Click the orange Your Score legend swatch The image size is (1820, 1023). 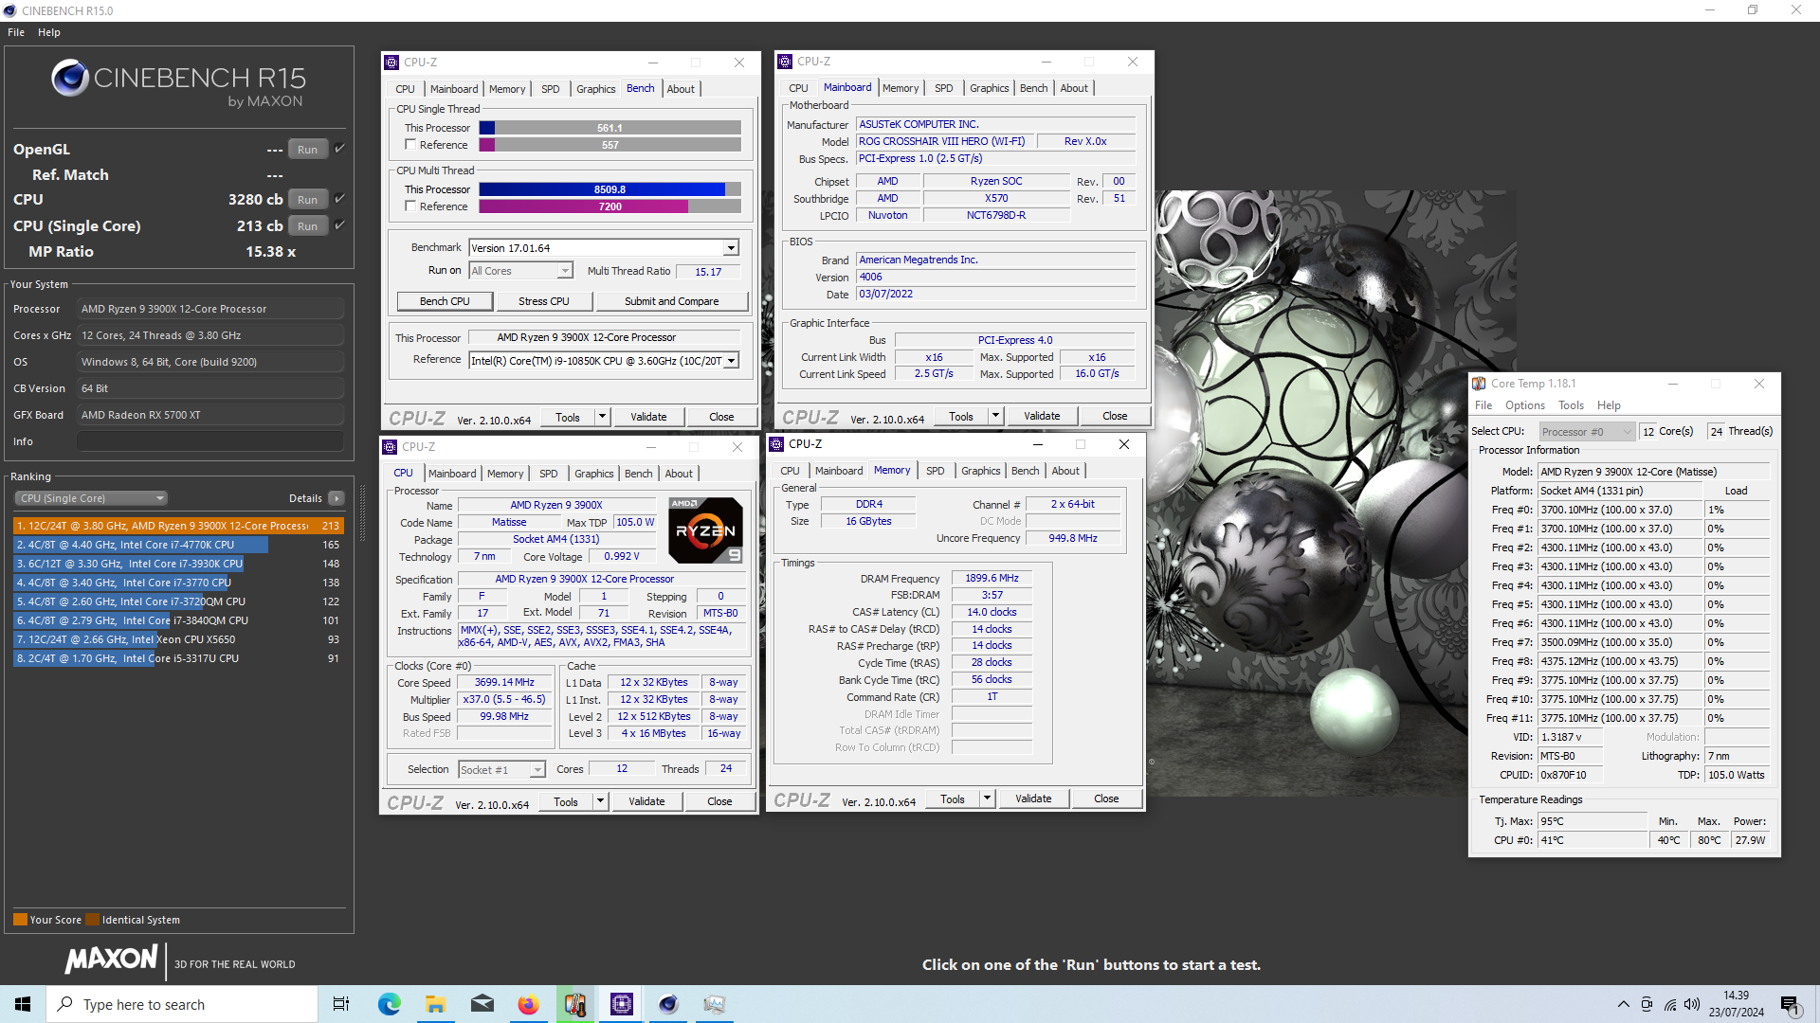[20, 920]
